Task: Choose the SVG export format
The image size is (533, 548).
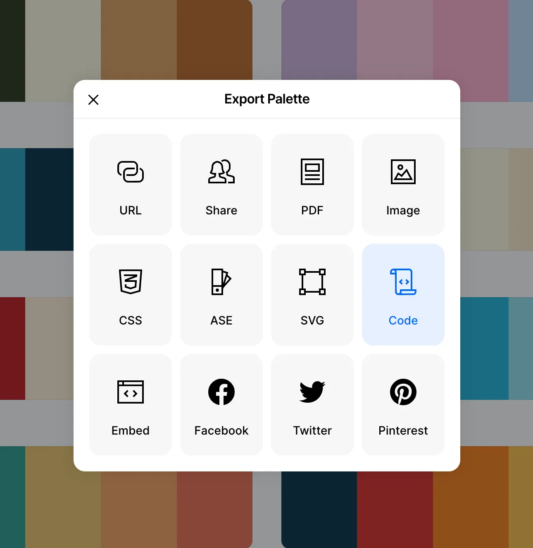Action: point(312,294)
